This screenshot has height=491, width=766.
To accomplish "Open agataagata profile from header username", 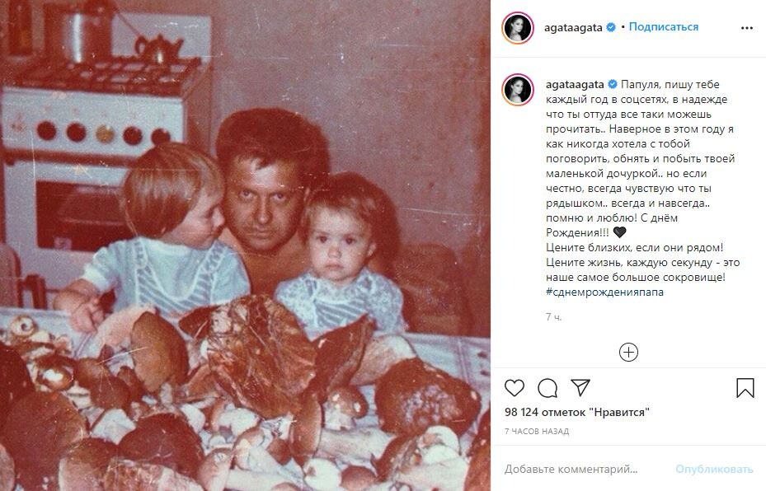I will (573, 28).
